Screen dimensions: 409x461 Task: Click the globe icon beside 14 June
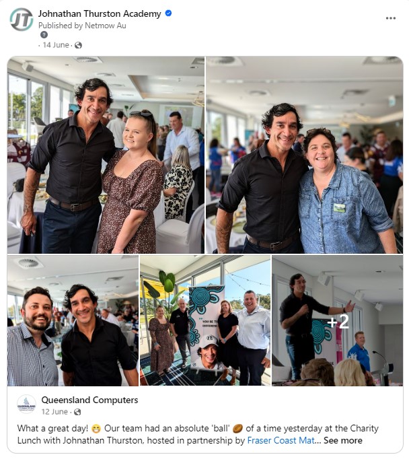(78, 45)
